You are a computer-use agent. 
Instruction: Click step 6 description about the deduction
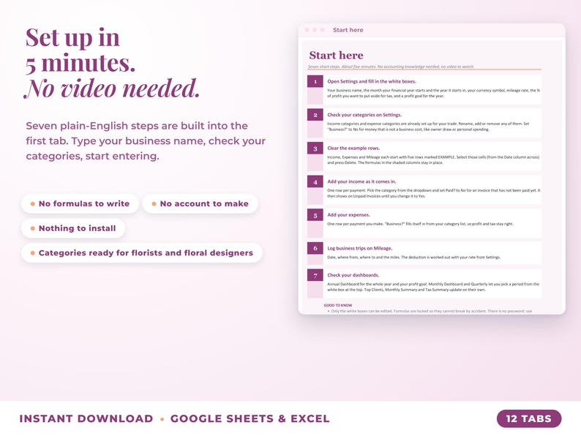click(413, 257)
